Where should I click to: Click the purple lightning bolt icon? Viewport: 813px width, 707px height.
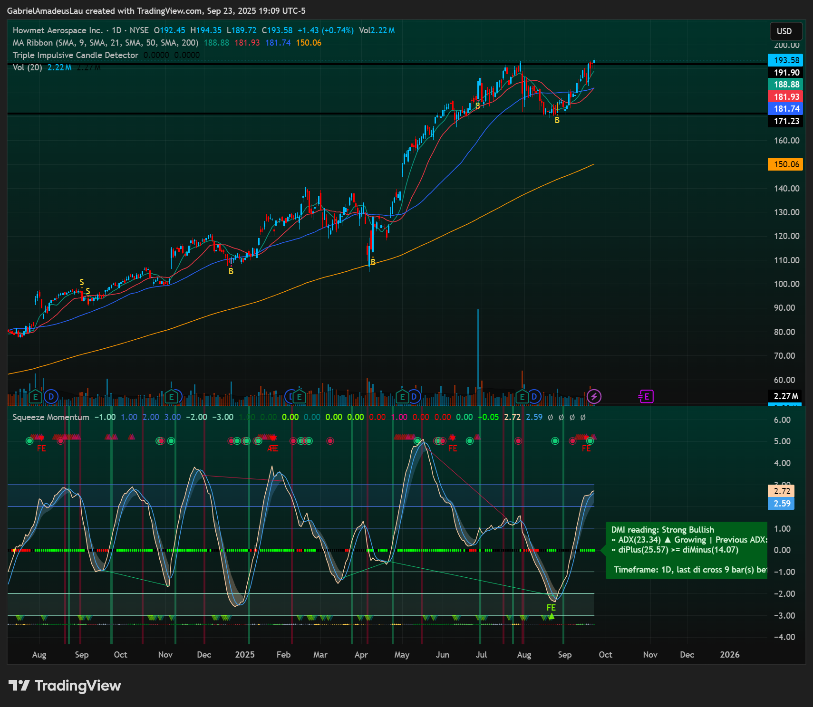(x=594, y=396)
